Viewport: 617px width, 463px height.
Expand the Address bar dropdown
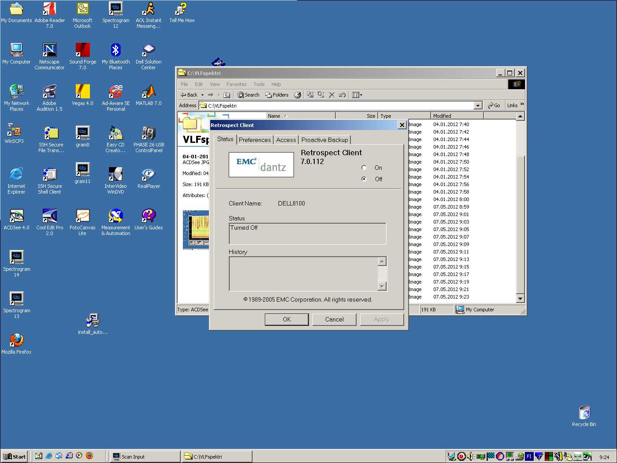coord(478,106)
